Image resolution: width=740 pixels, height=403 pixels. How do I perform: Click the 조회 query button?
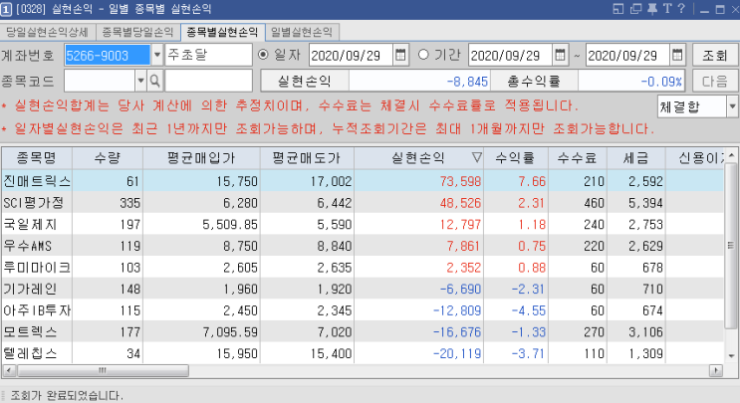[x=715, y=55]
